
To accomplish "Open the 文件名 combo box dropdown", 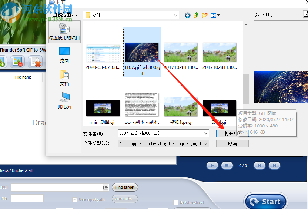I will (x=206, y=133).
